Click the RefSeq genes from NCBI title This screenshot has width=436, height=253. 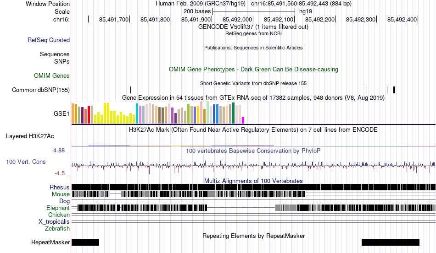click(253, 33)
